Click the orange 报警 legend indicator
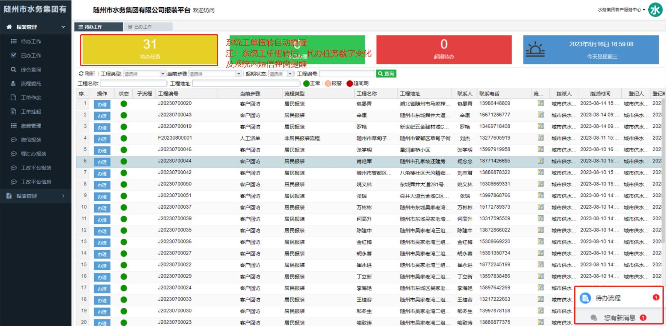 tap(328, 83)
